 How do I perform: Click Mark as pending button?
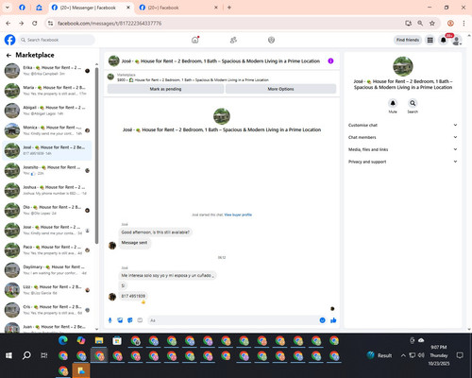point(165,89)
